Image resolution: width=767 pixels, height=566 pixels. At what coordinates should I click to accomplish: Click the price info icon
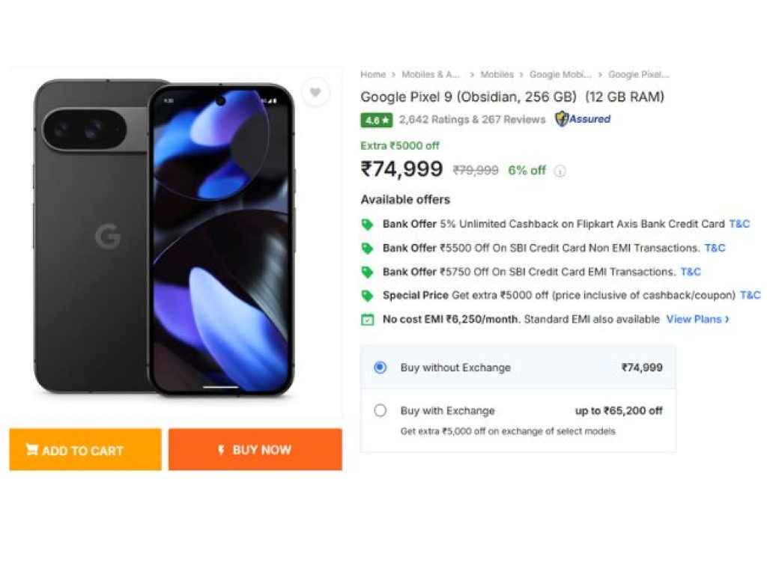click(560, 171)
